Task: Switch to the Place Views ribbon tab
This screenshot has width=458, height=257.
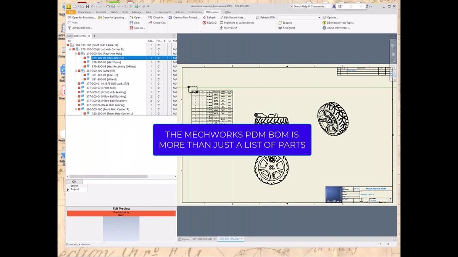Action: click(x=85, y=12)
